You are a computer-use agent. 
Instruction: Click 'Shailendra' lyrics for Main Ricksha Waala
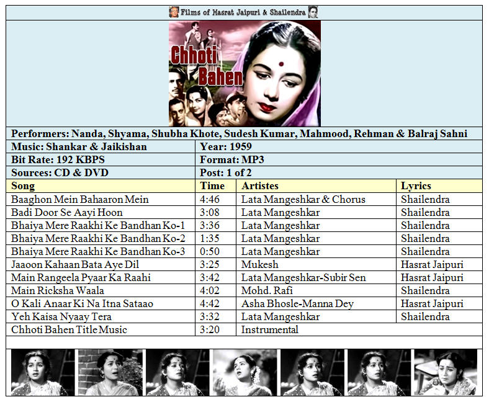[x=425, y=291]
